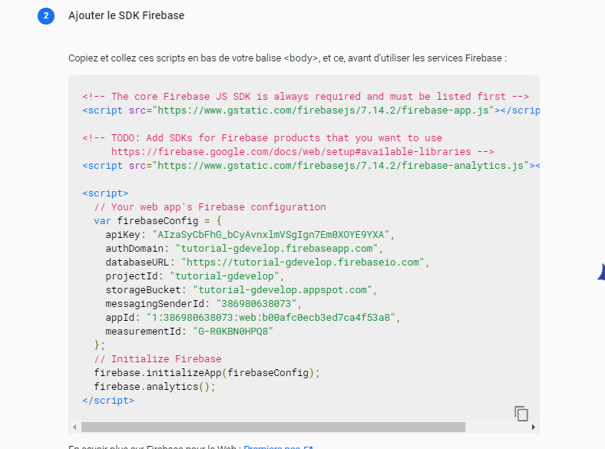Image resolution: width=605 pixels, height=449 pixels.
Task: Copy the Firebase SDK code snippet
Action: click(521, 413)
